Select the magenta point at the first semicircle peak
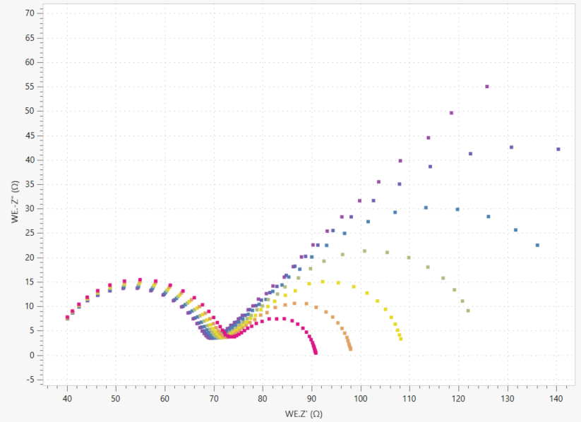Image resolution: width=581 pixels, height=422 pixels. click(140, 280)
